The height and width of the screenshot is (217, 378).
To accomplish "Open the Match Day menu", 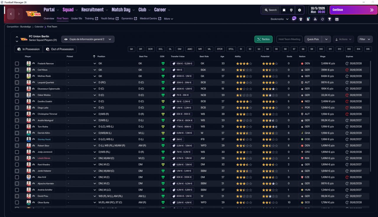I will click(x=123, y=10).
